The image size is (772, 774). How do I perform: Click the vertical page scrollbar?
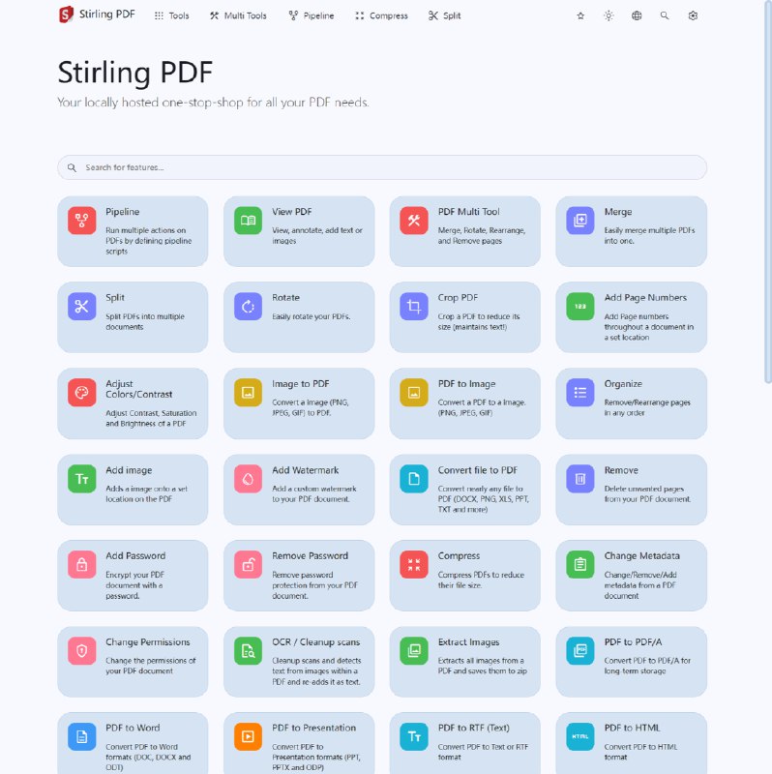pos(767,192)
